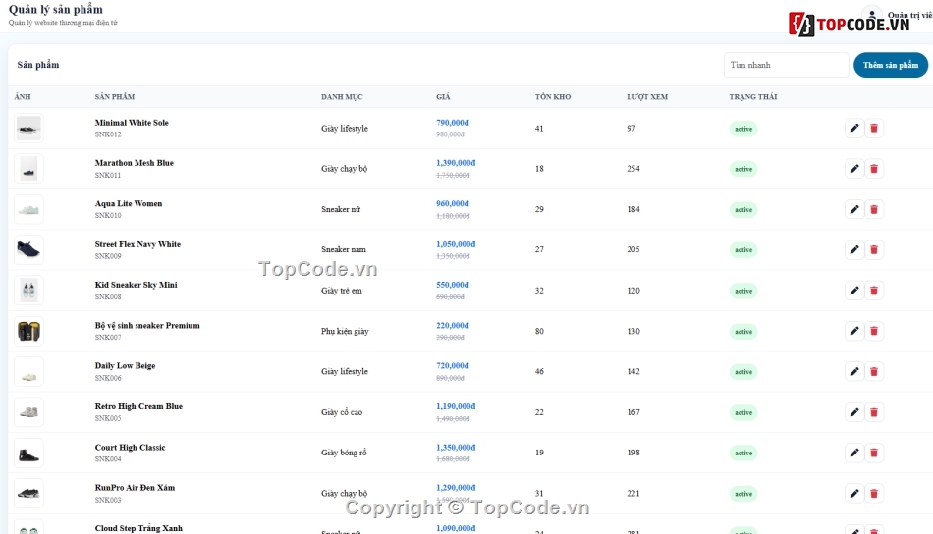Viewport: 933px width, 534px height.
Task: Click the Cloud Step Trắng Xanh name
Action: [138, 528]
